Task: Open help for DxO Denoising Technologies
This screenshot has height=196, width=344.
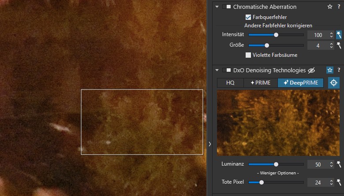Action: tap(339, 70)
